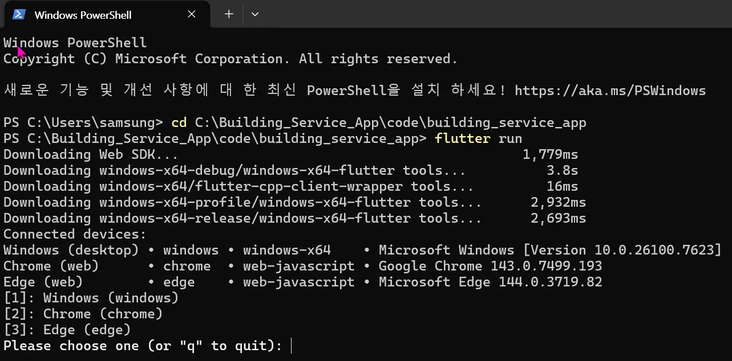Screen dimensions: 732x361
Task: Click the "[2]: Chrome (chrome)" option line
Action: (x=83, y=314)
